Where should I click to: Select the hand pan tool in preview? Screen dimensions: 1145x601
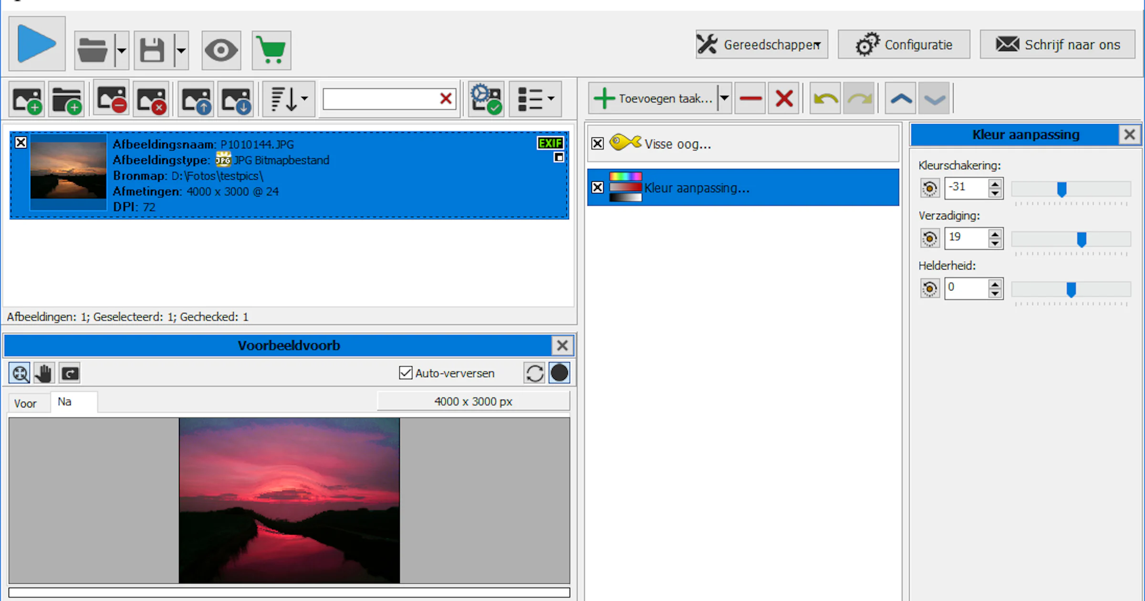[x=44, y=373]
